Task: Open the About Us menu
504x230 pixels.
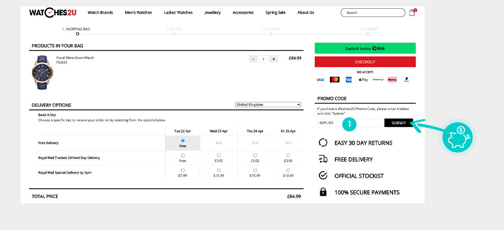Action: 306,12
